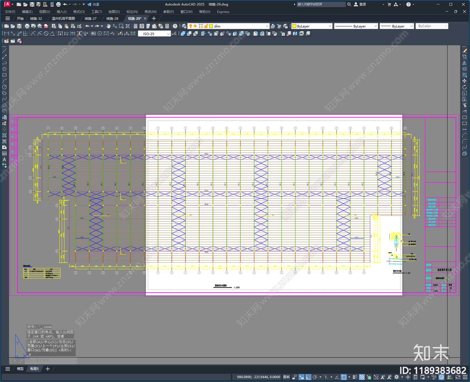Select the Diameter dimension tool

[46, 34]
